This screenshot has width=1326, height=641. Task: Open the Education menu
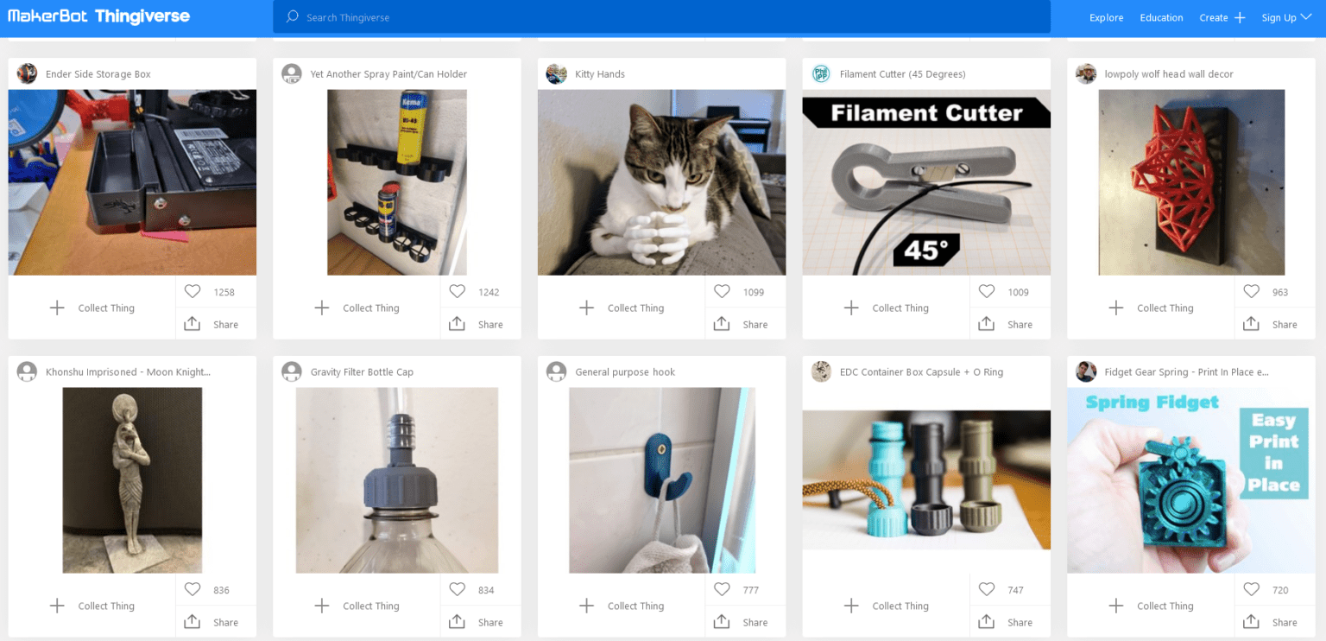pyautogui.click(x=1161, y=17)
